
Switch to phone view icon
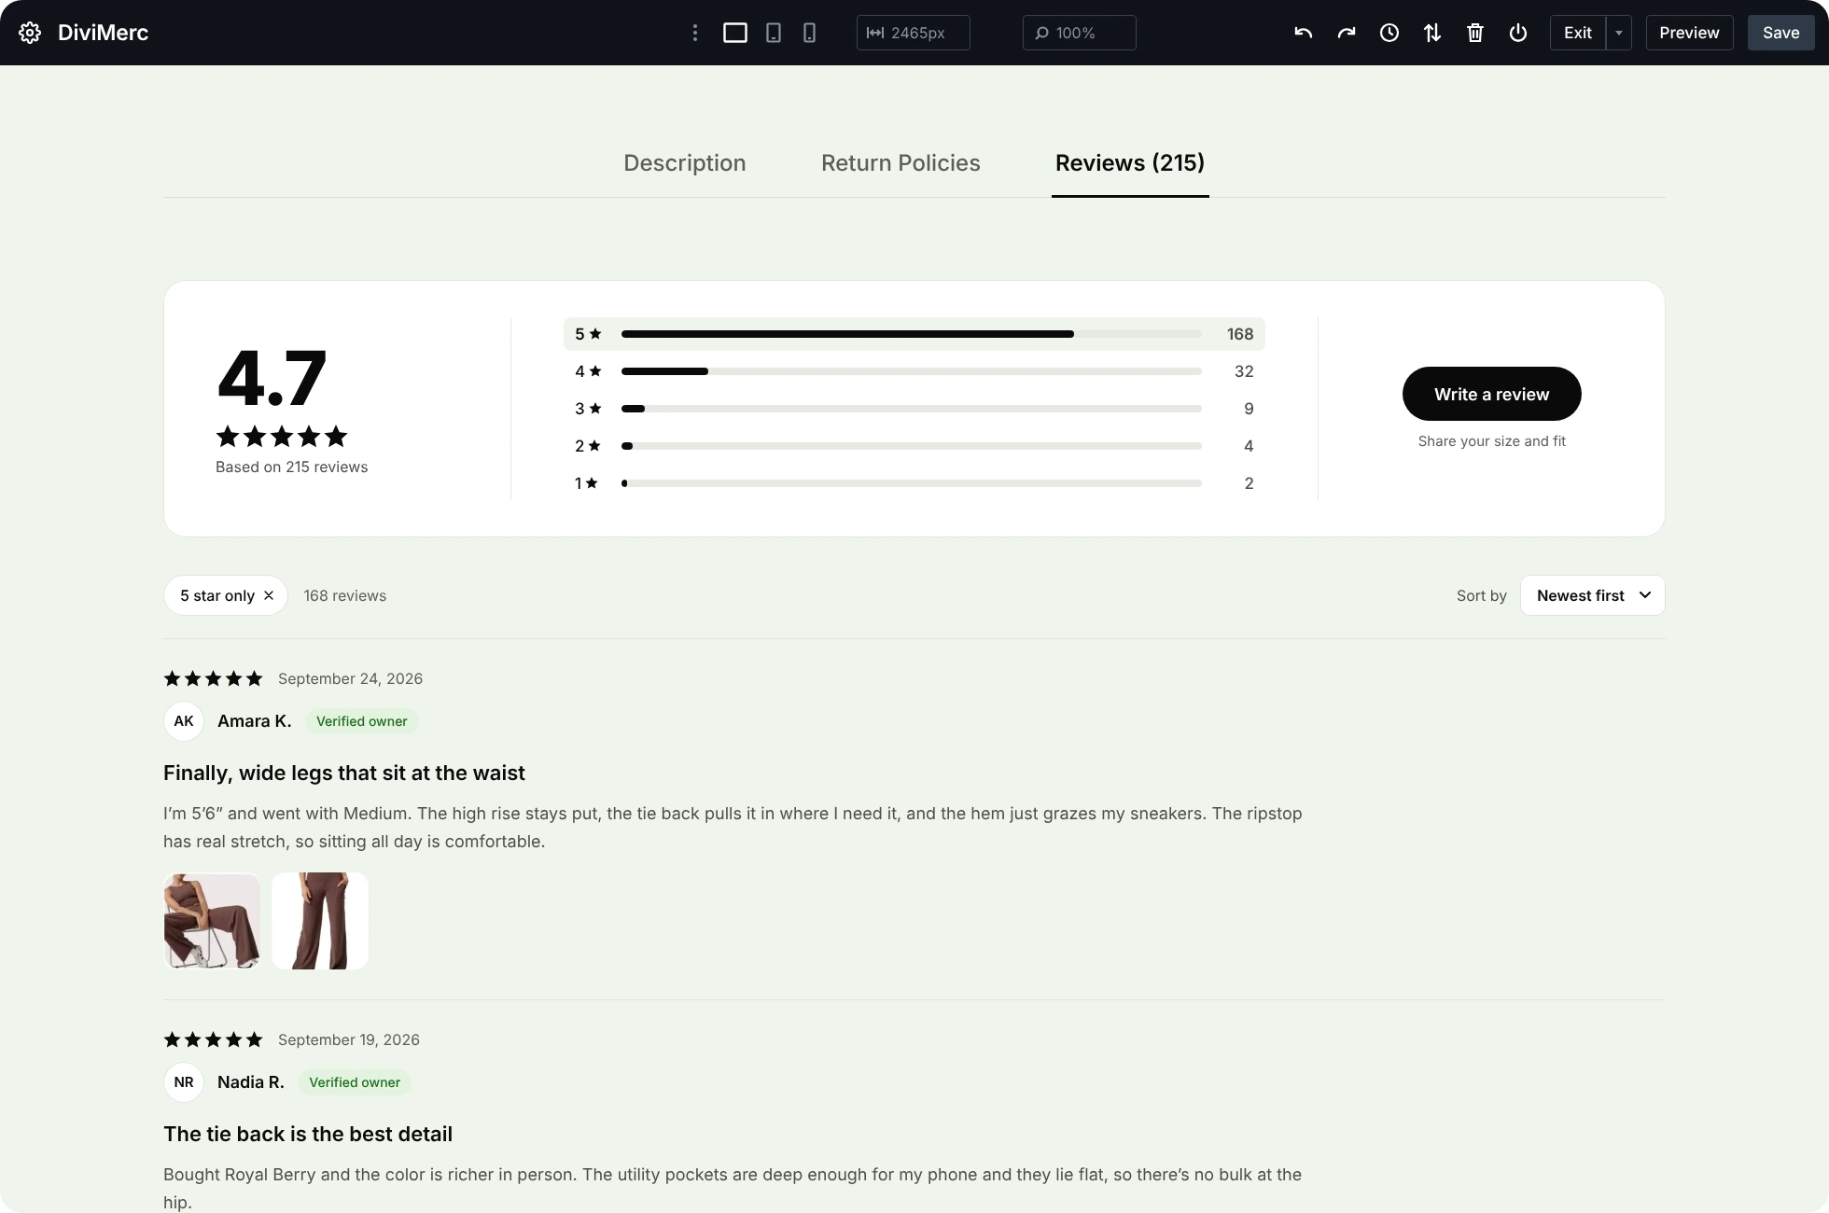coord(809,33)
